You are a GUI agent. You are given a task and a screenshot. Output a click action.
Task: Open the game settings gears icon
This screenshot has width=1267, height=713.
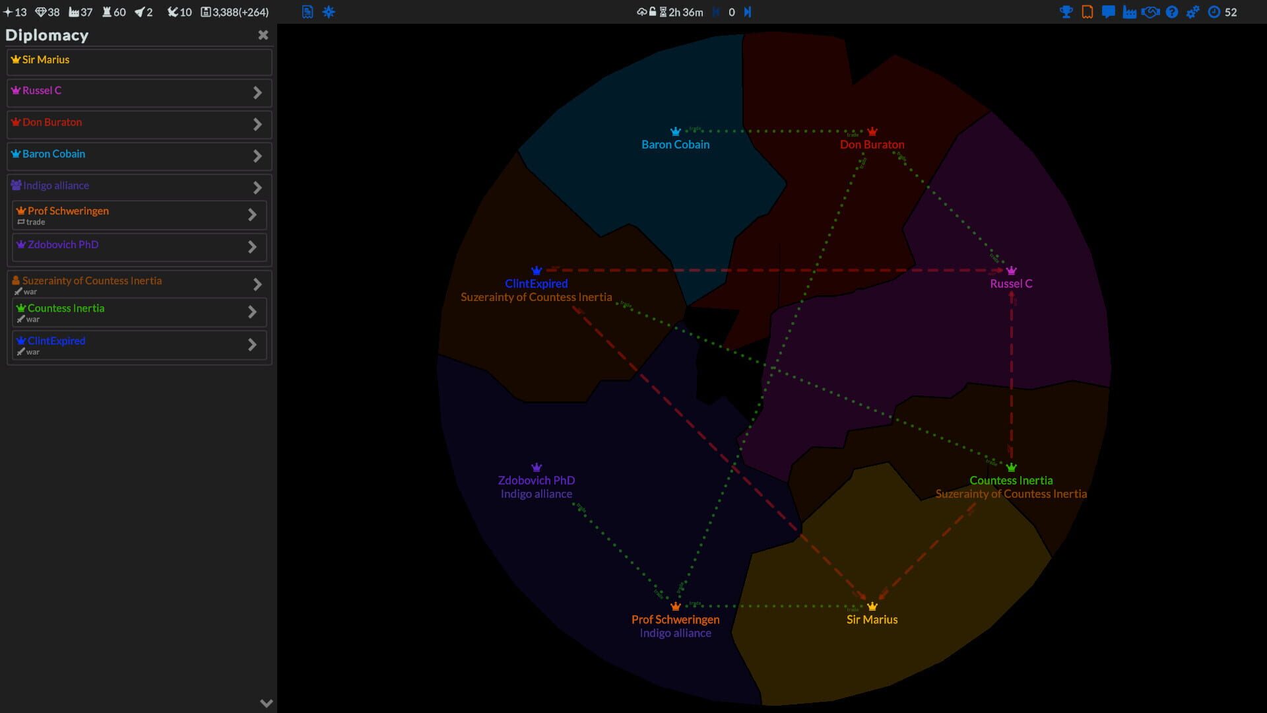click(1193, 11)
